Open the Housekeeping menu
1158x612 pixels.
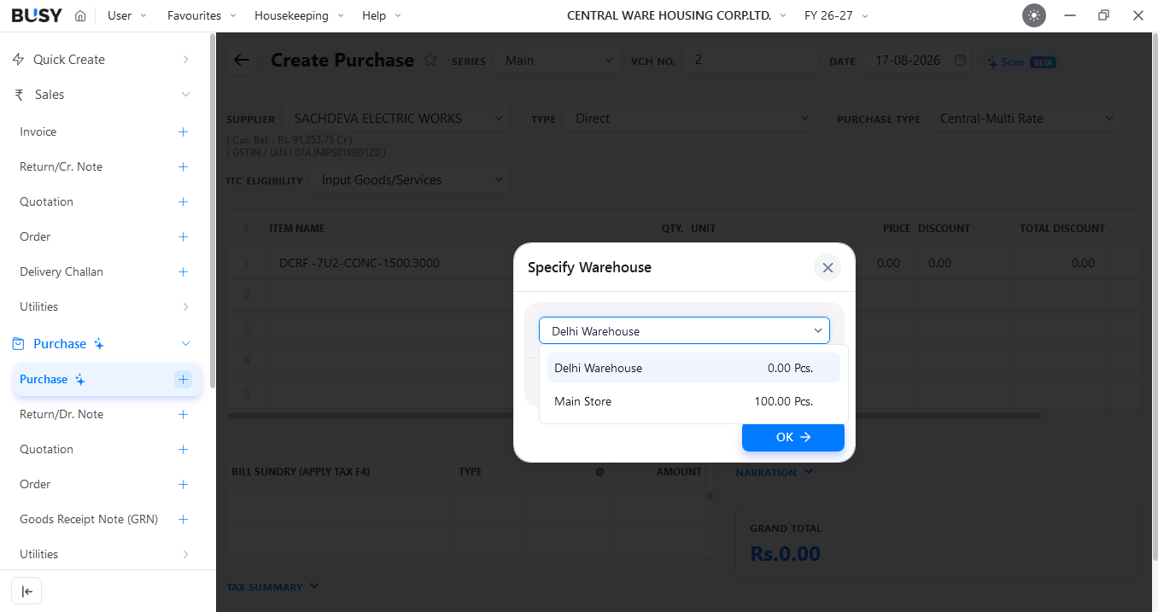click(299, 15)
